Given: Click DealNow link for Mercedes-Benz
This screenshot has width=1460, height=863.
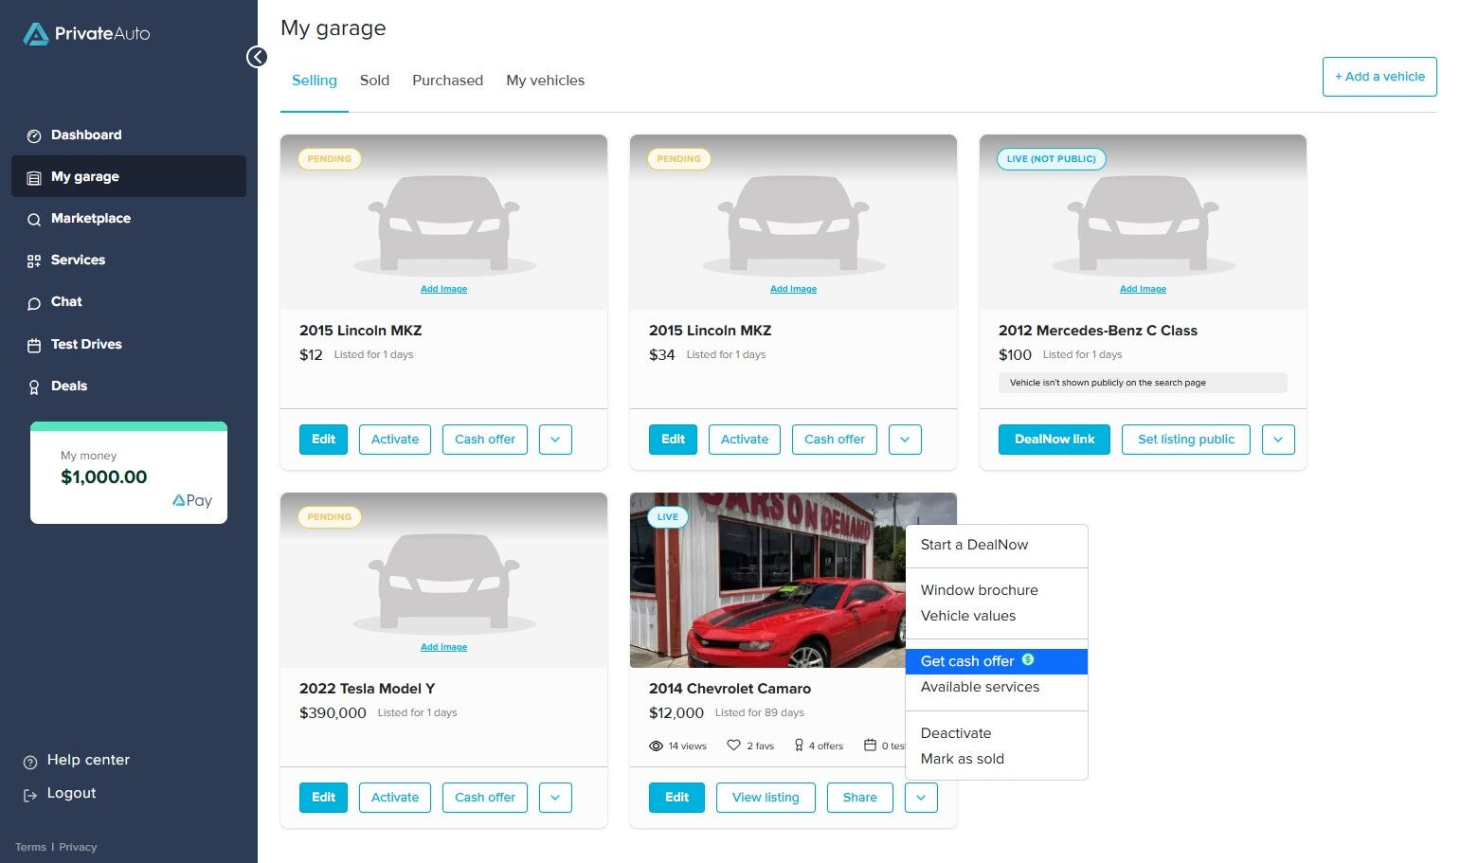Looking at the screenshot, I should click(x=1054, y=440).
